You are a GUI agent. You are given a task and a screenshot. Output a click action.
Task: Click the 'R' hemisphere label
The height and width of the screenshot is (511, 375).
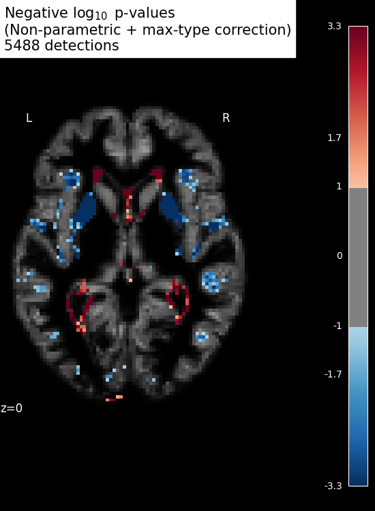click(226, 118)
